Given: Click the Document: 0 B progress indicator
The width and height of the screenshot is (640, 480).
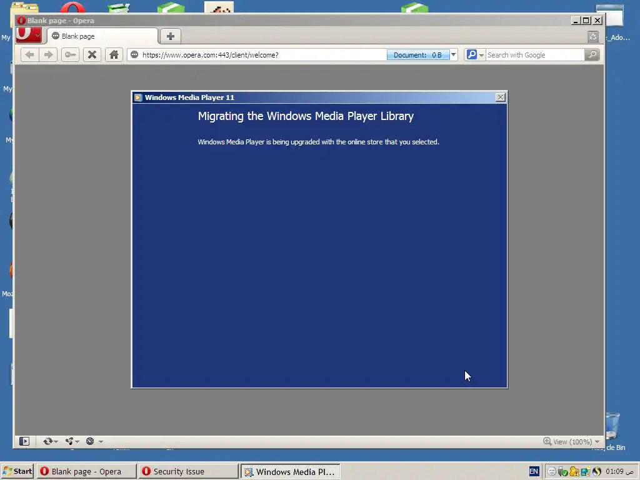Looking at the screenshot, I should pyautogui.click(x=418, y=55).
